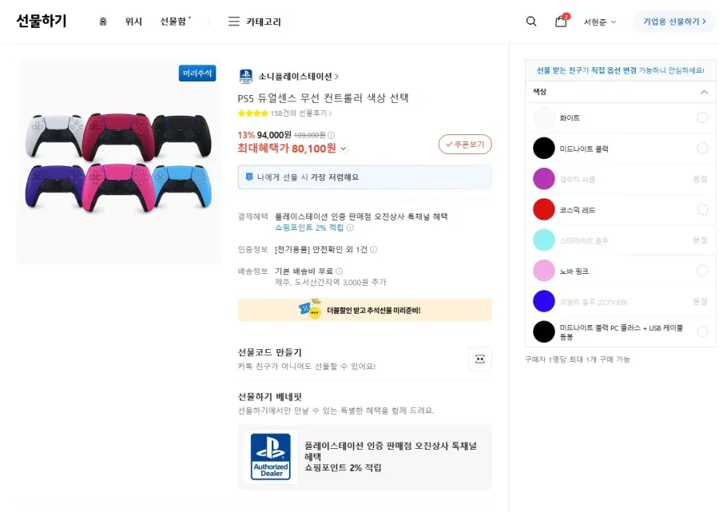The height and width of the screenshot is (512, 719).
Task: Click text 구매자 1명당 최대 1개 구매 가능
Action: point(577,359)
